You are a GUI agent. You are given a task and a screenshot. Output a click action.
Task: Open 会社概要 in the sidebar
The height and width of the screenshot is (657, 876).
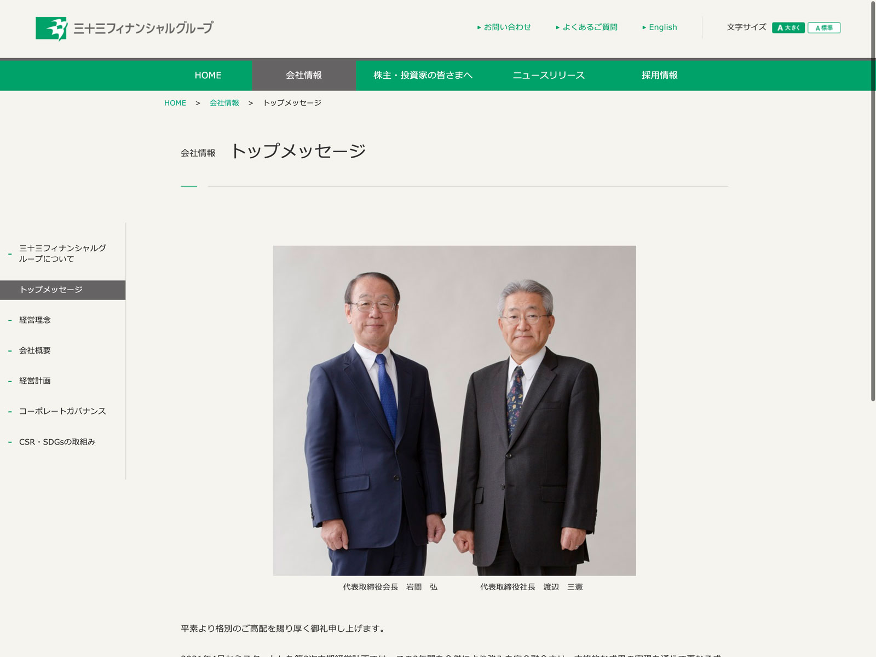62,350
